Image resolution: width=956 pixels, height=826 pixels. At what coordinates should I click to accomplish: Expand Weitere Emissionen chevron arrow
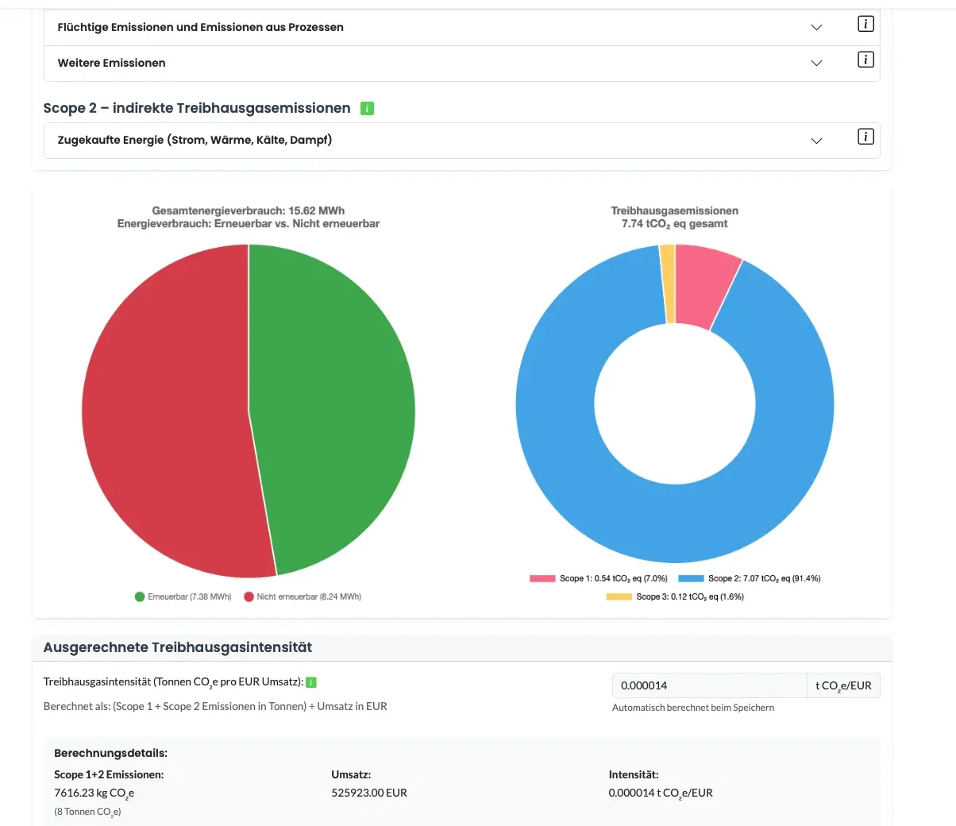[x=816, y=63]
